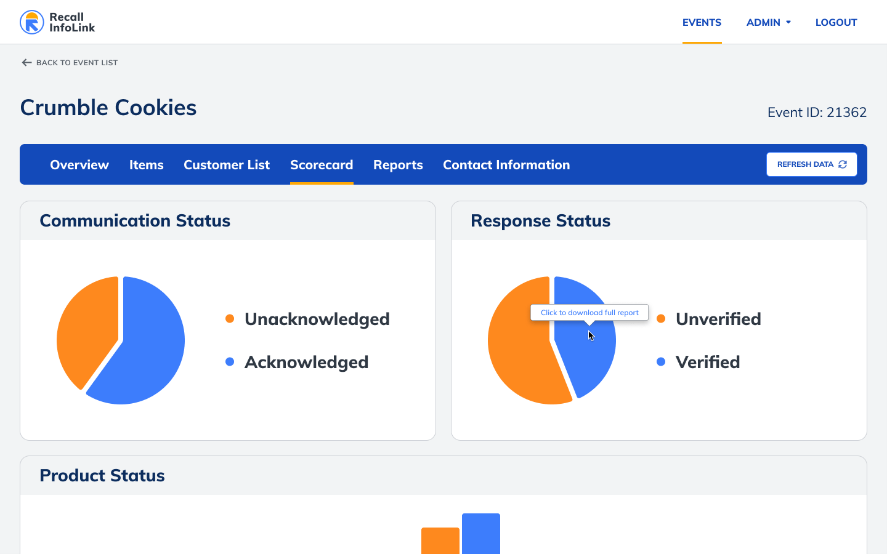
Task: Log out using the Logout link
Action: point(836,23)
